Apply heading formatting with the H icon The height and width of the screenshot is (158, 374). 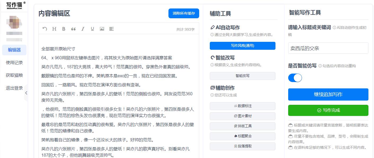tap(54, 29)
